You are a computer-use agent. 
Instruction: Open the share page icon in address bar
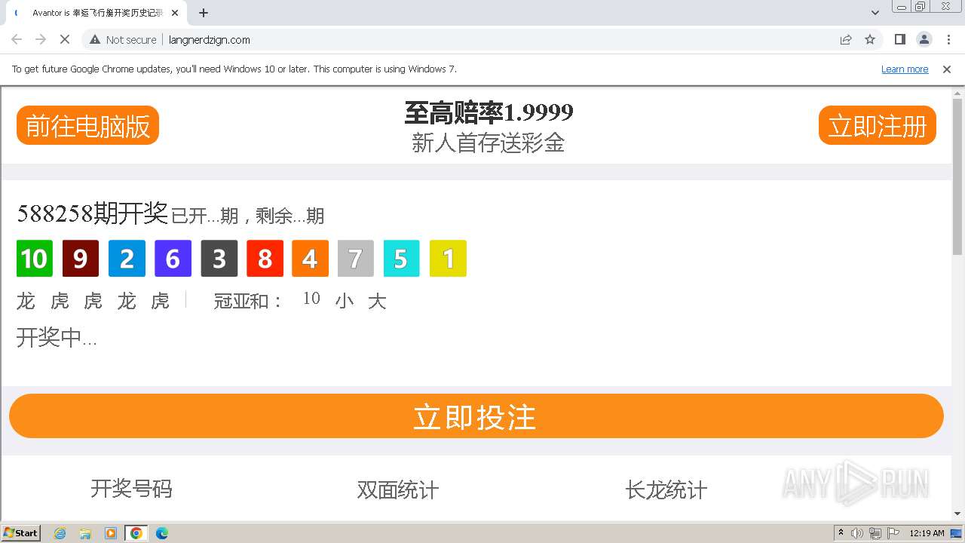coord(846,39)
